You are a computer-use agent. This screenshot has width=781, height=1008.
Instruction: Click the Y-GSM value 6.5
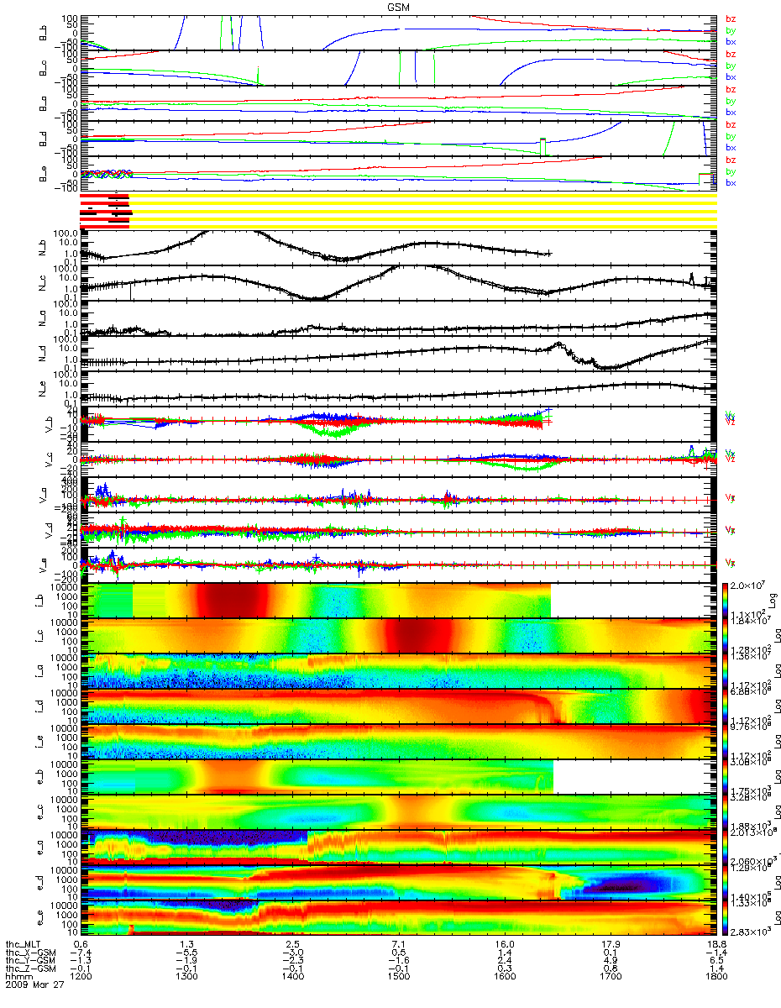(716, 961)
